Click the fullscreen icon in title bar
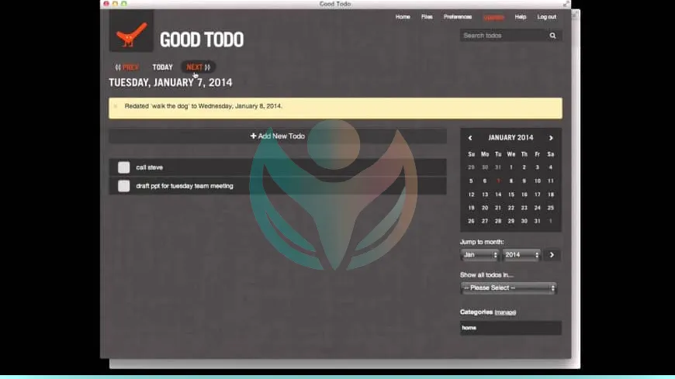The width and height of the screenshot is (675, 379). (x=566, y=4)
